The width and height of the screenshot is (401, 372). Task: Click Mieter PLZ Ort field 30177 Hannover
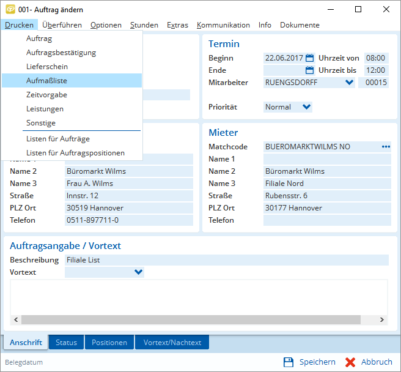(x=327, y=208)
